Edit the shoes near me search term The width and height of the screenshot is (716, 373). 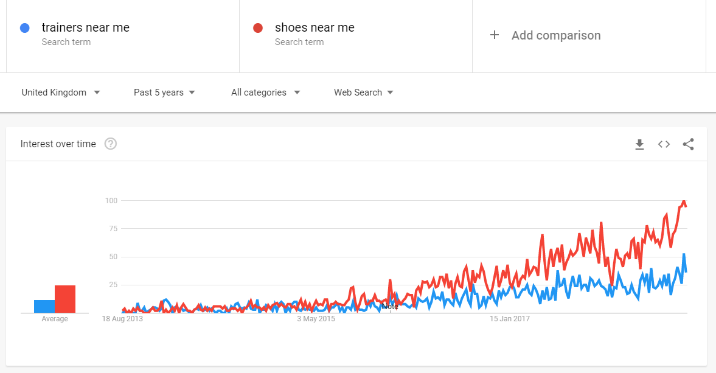pyautogui.click(x=315, y=27)
